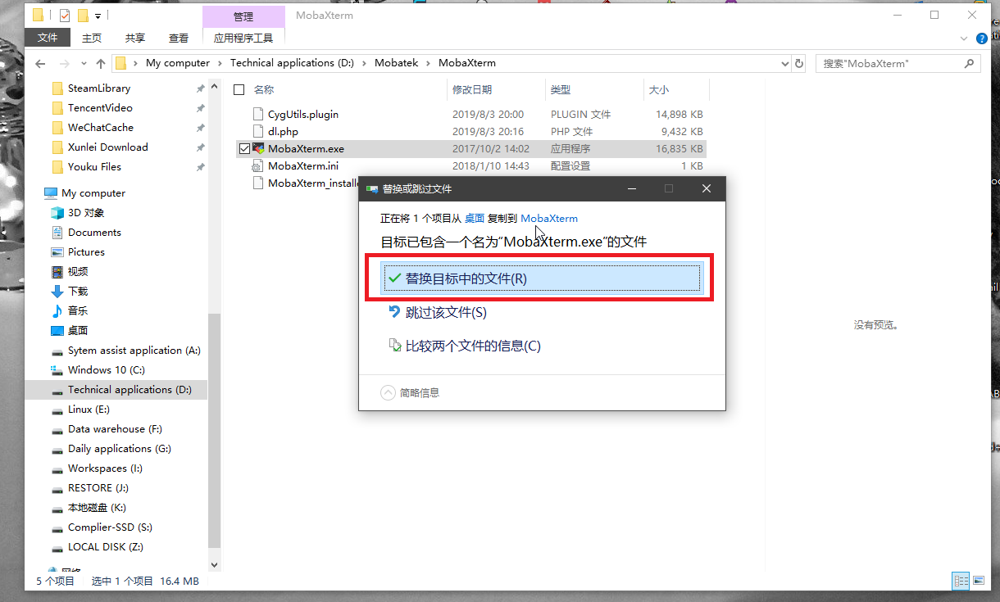The height and width of the screenshot is (602, 1000).
Task: Choose 跳过该文件(S) in the dialog
Action: coord(438,312)
